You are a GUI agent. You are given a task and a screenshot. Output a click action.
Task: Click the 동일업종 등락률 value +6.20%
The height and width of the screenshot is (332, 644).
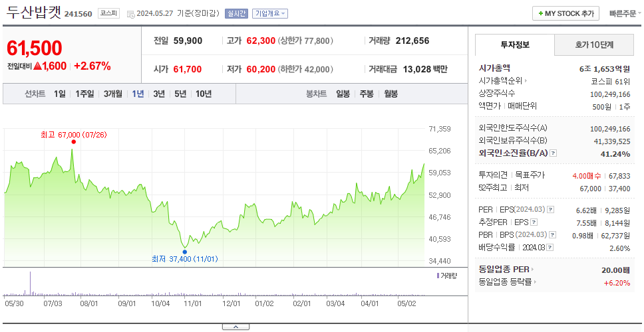pyautogui.click(x=617, y=283)
